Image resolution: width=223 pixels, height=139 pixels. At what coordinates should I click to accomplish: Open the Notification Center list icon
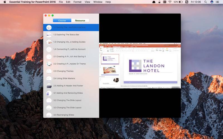218,2
